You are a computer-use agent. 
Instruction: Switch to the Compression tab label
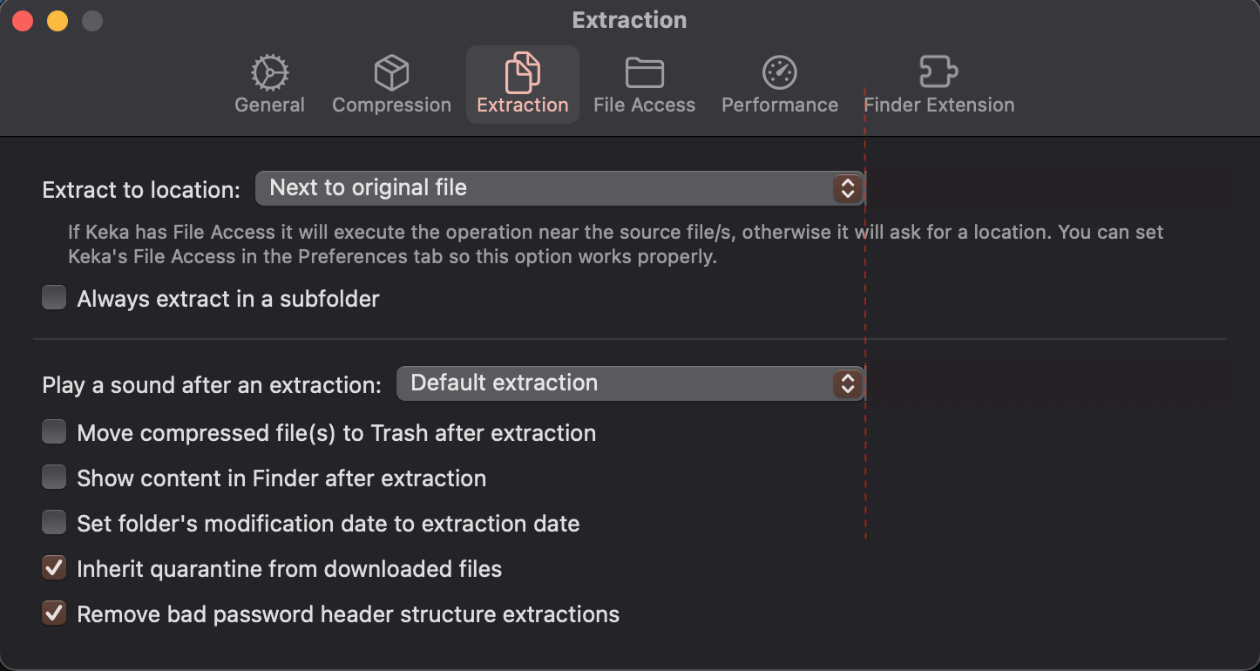pyautogui.click(x=391, y=105)
